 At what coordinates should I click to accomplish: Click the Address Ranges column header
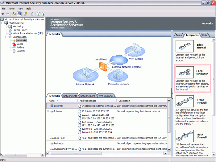97,101
